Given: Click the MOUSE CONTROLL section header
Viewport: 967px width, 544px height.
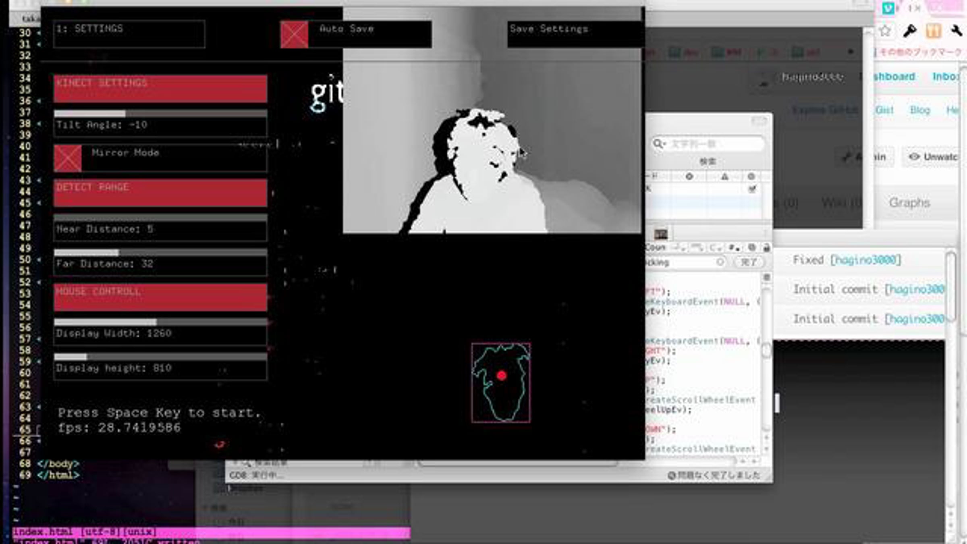Looking at the screenshot, I should [160, 297].
